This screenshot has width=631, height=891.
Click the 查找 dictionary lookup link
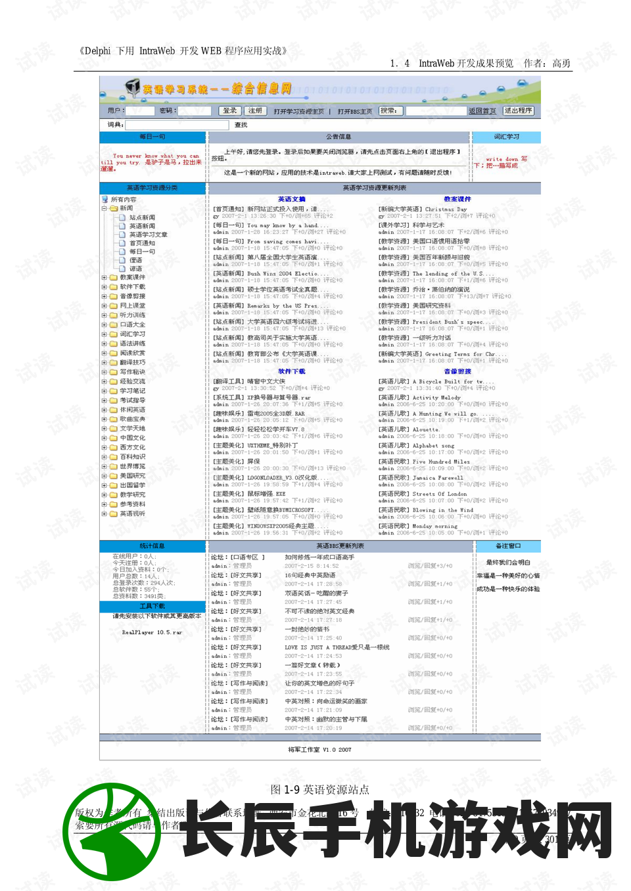[x=241, y=125]
